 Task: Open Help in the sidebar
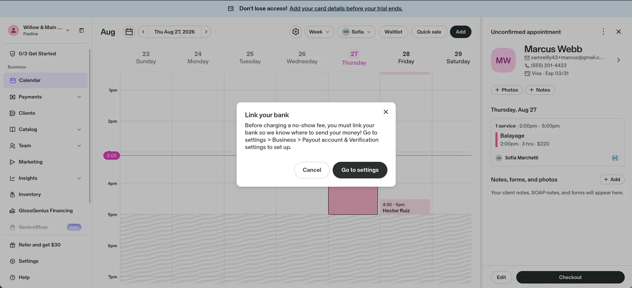click(46, 278)
